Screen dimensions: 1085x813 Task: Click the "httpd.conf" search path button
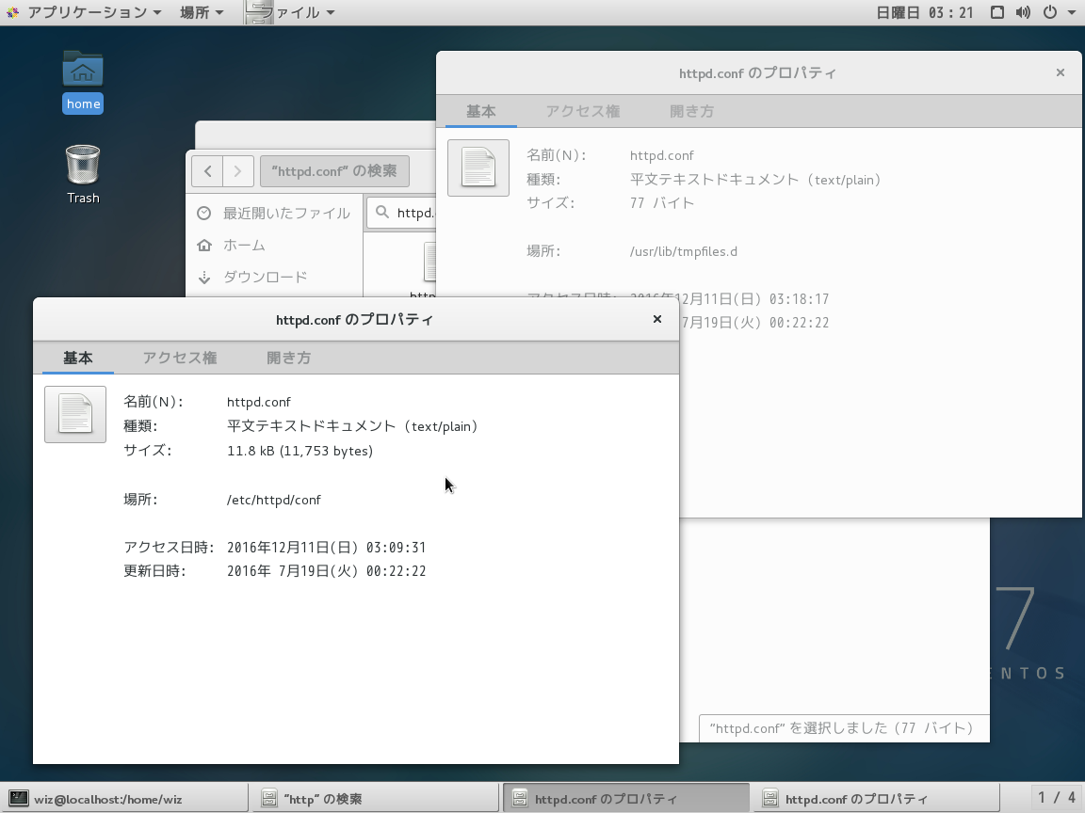pos(334,170)
